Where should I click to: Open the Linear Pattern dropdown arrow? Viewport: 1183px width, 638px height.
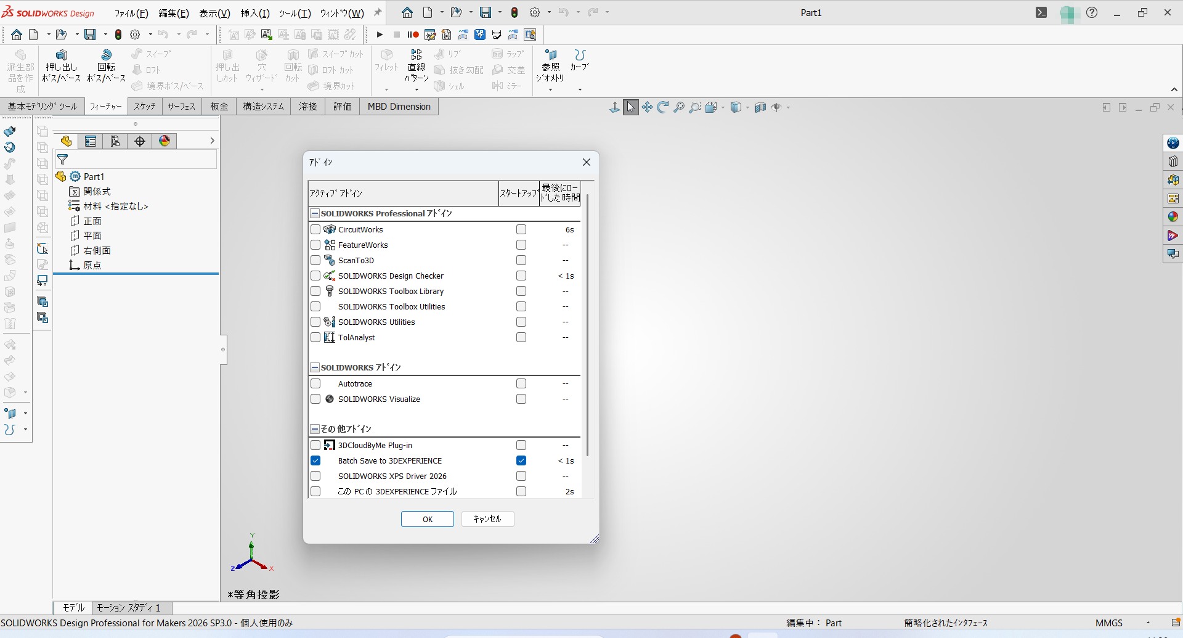coord(417,89)
